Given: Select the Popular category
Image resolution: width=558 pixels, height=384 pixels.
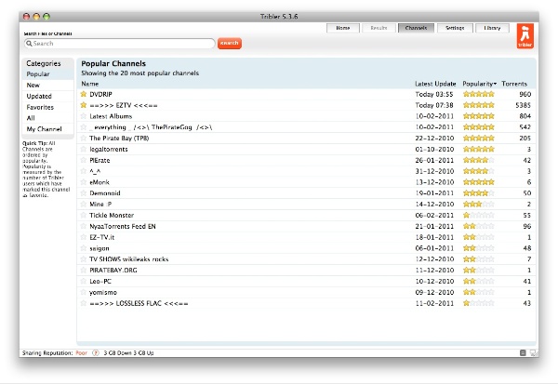Looking at the screenshot, I should 47,74.
